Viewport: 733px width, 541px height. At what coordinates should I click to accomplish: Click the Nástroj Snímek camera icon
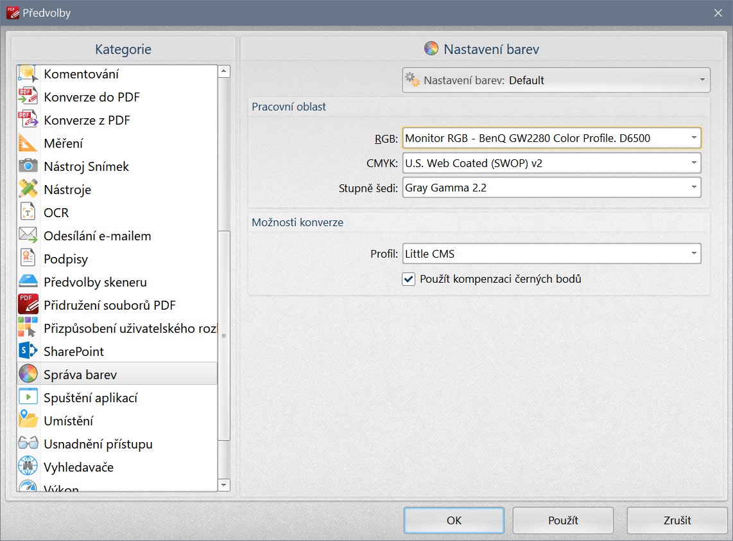click(28, 166)
